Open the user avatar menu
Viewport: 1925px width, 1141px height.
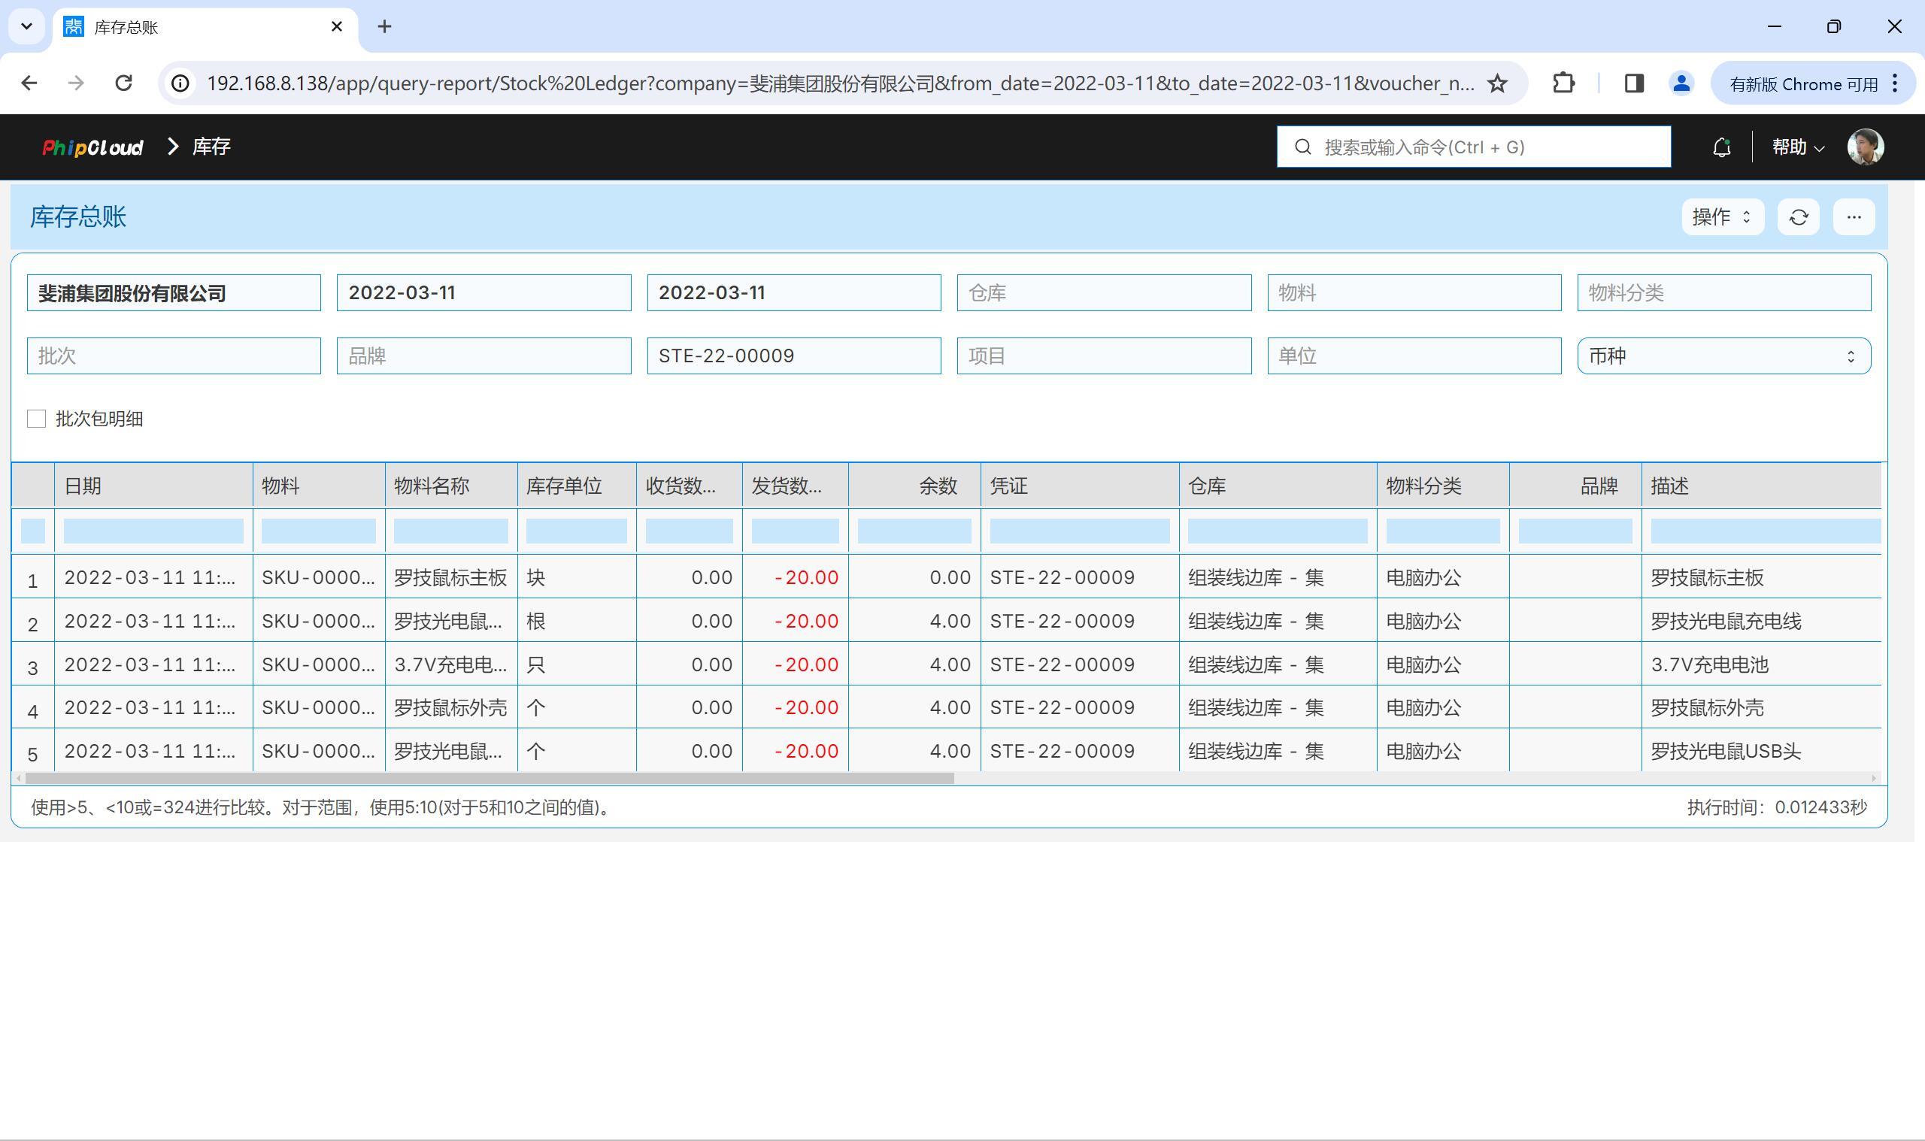pos(1865,147)
